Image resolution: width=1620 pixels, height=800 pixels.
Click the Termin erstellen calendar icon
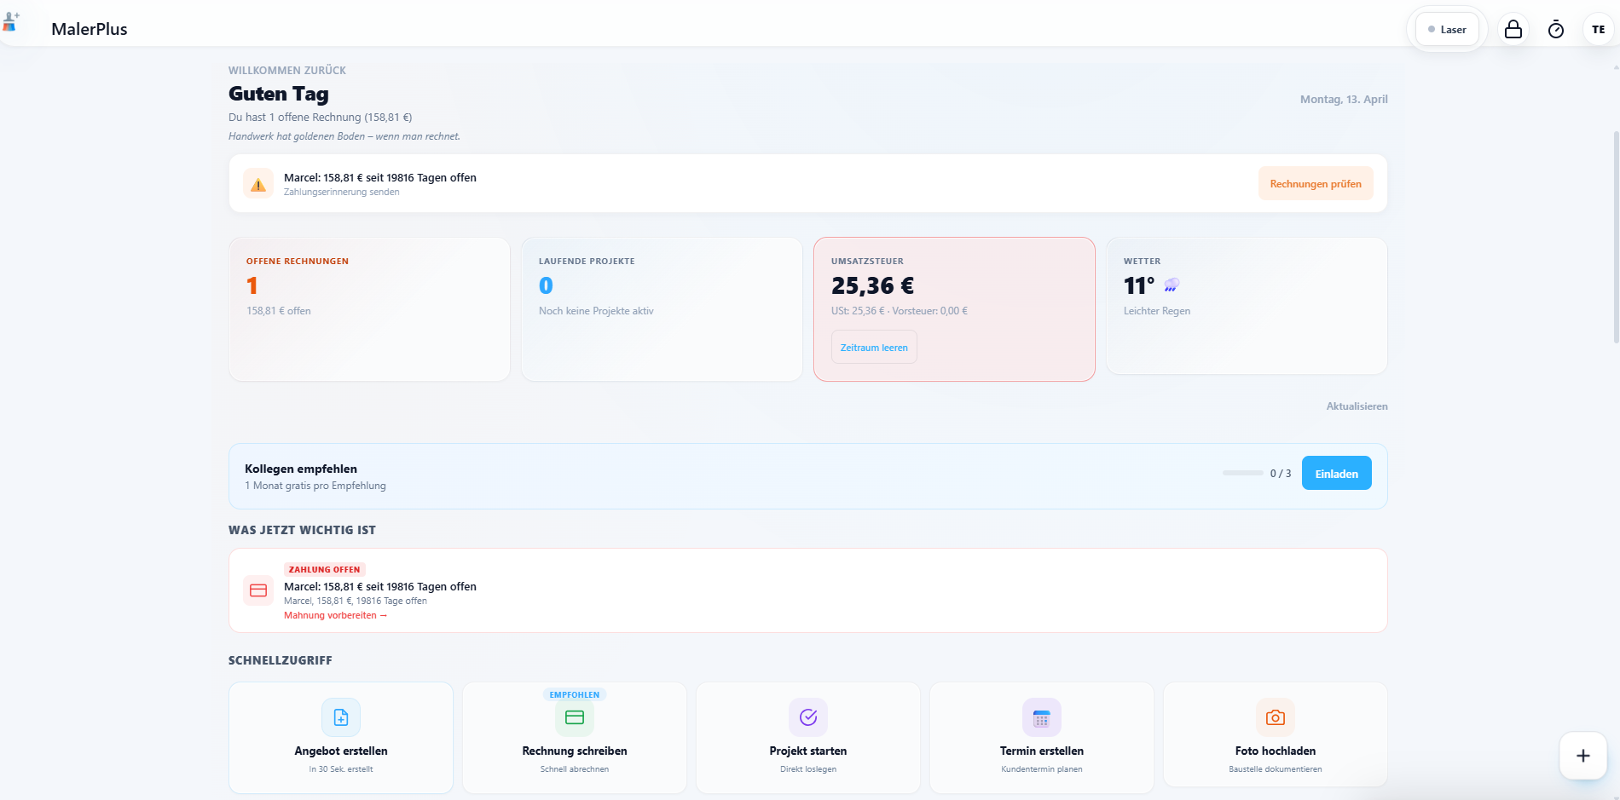(x=1042, y=717)
